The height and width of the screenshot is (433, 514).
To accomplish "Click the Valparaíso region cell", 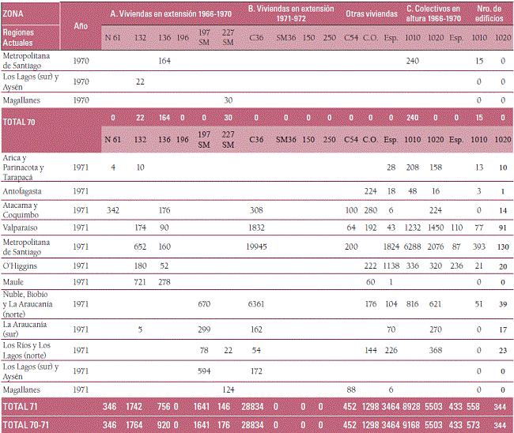I will [x=21, y=228].
